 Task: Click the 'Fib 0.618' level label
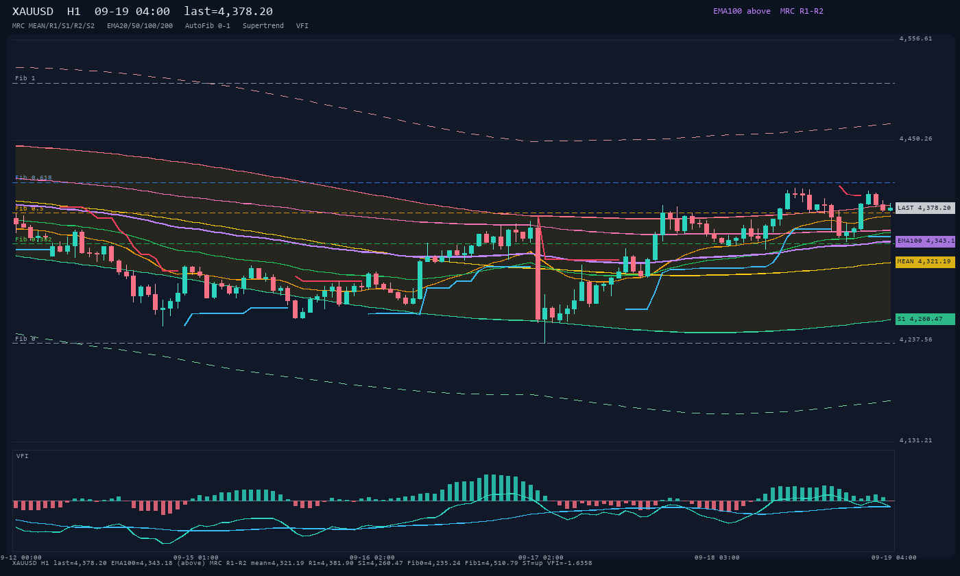pyautogui.click(x=34, y=178)
